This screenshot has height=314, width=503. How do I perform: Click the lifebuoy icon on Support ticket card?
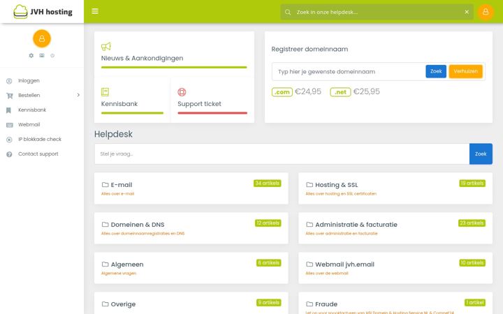click(x=182, y=92)
